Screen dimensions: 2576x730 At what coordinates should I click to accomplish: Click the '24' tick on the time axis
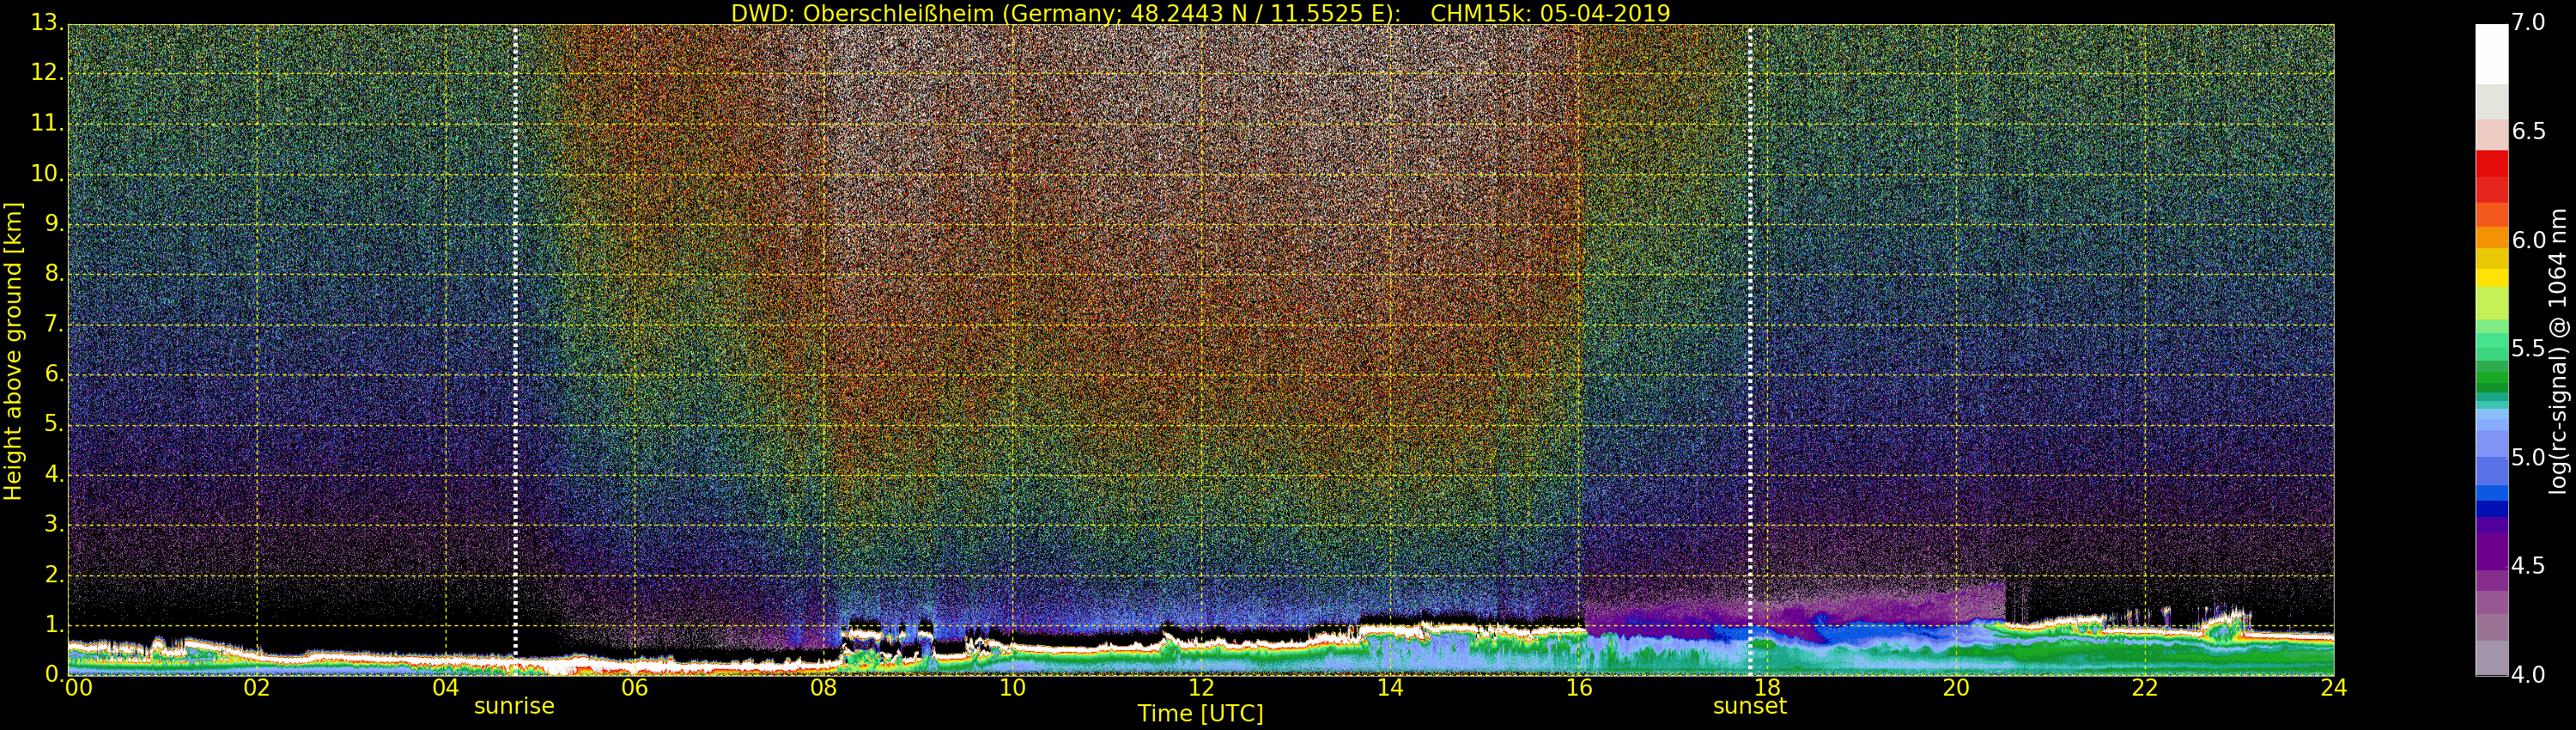(x=2334, y=688)
